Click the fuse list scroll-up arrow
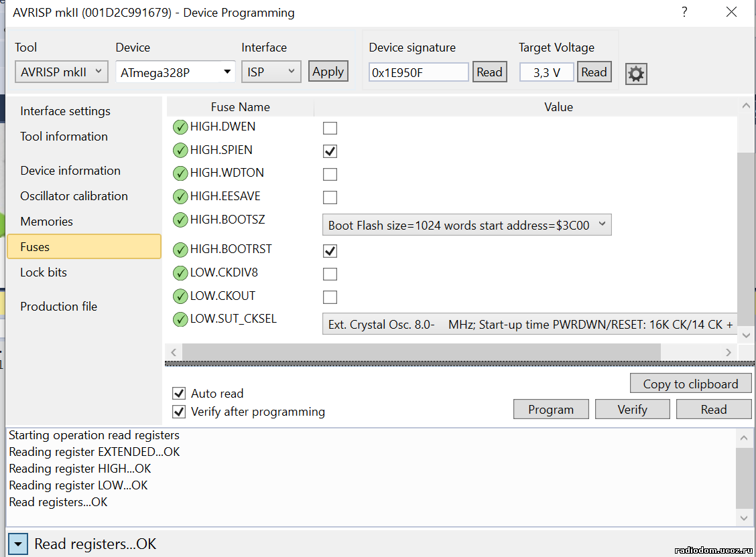Viewport: 756px width, 557px height. tap(746, 105)
